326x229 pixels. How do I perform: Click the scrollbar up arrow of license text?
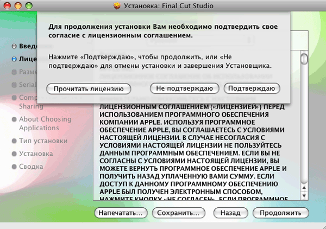(304, 188)
